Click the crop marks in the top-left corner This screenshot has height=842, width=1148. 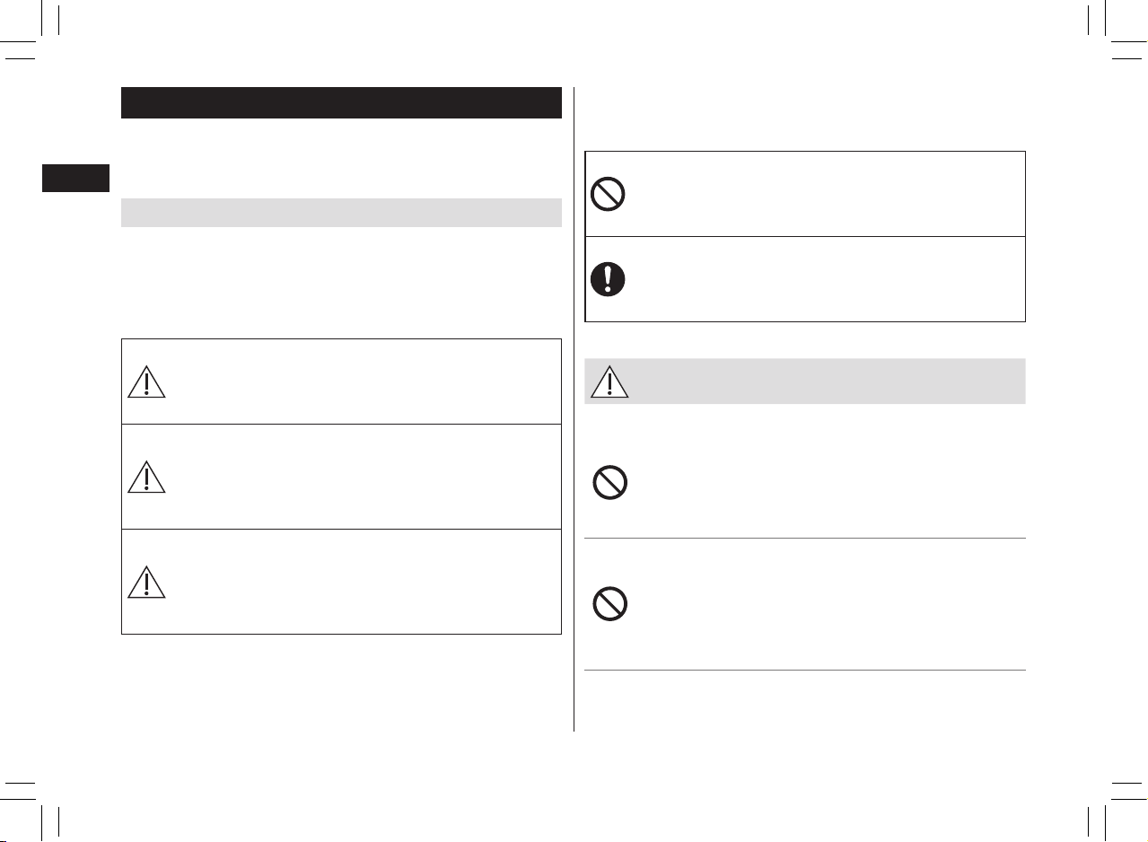(x=36, y=31)
